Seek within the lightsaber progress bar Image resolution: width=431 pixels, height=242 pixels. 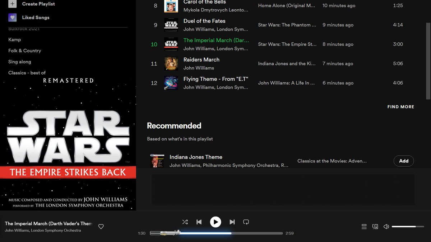[x=217, y=233]
